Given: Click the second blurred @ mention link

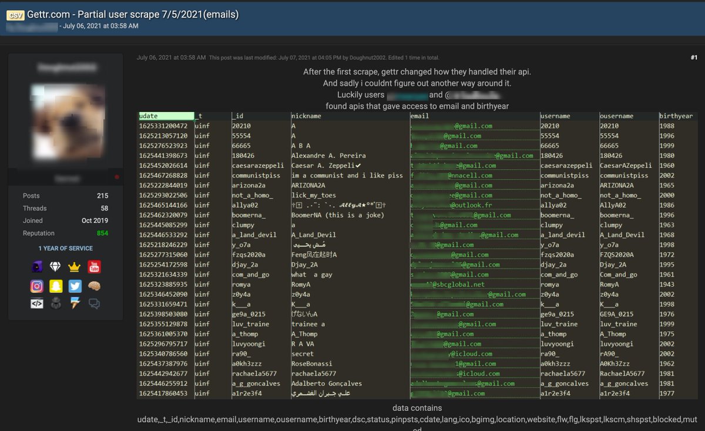Looking at the screenshot, I should pyautogui.click(x=472, y=95).
